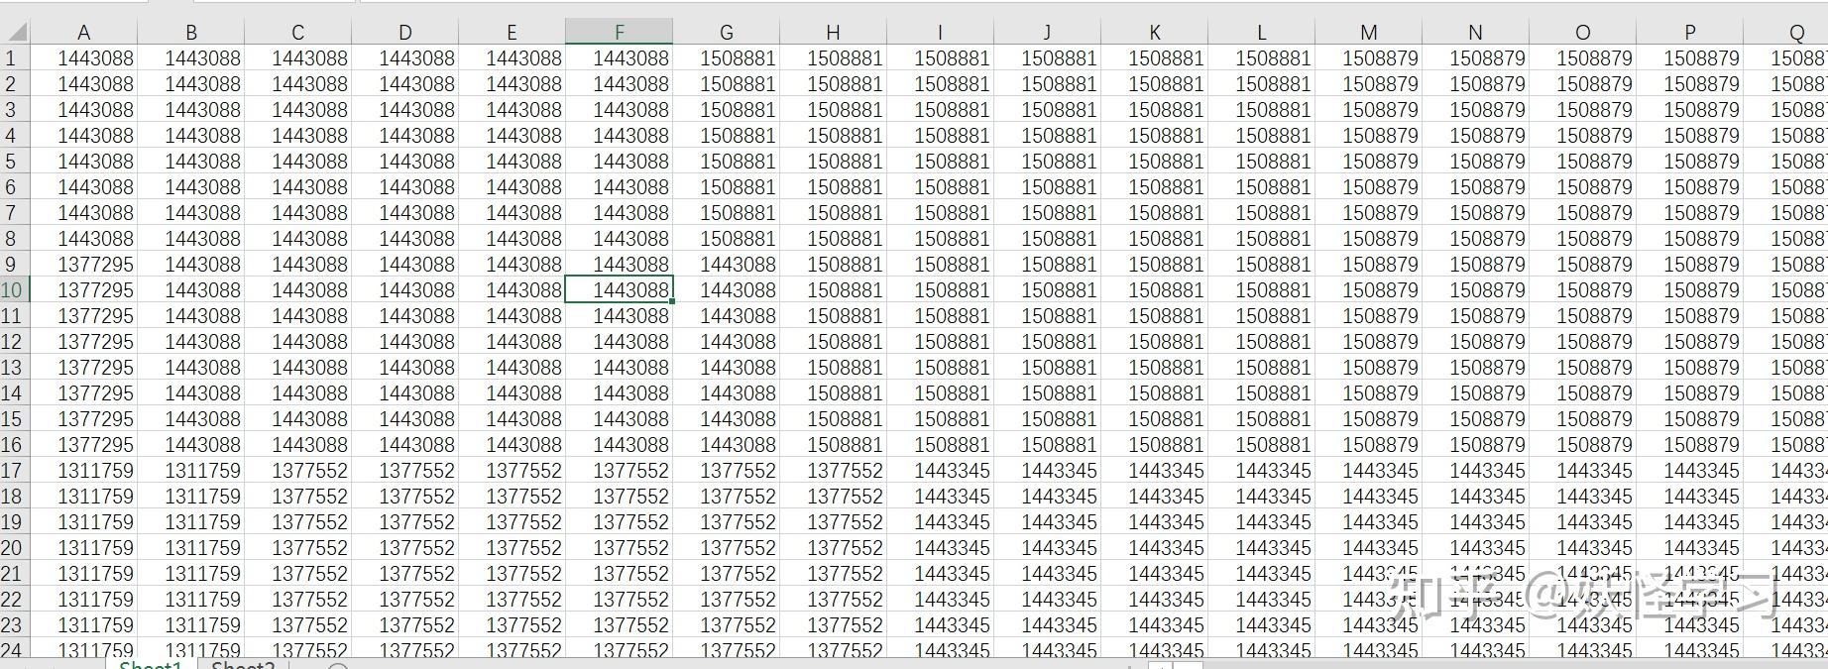Click cell O18 containing 1443345
The width and height of the screenshot is (1828, 669).
coord(1582,497)
